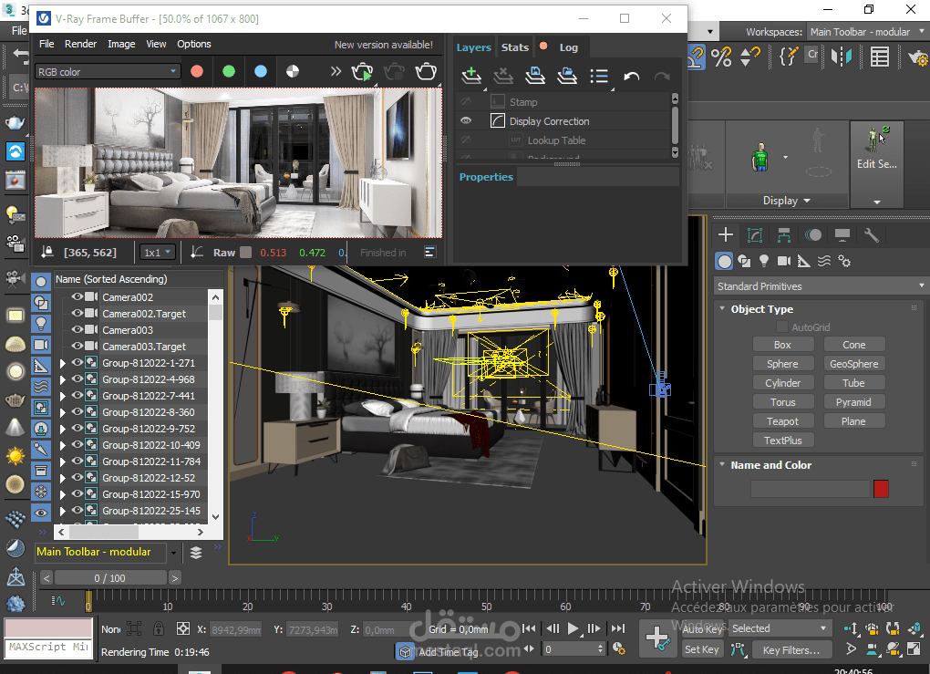Screen dimensions: 930x674
Task: Select the Cameras category icon
Action: [784, 261]
